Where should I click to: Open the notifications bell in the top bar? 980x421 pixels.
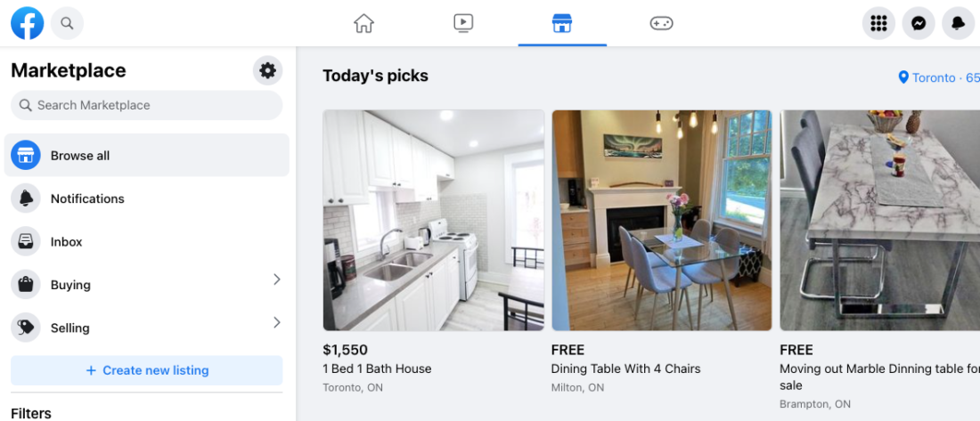coord(959,23)
